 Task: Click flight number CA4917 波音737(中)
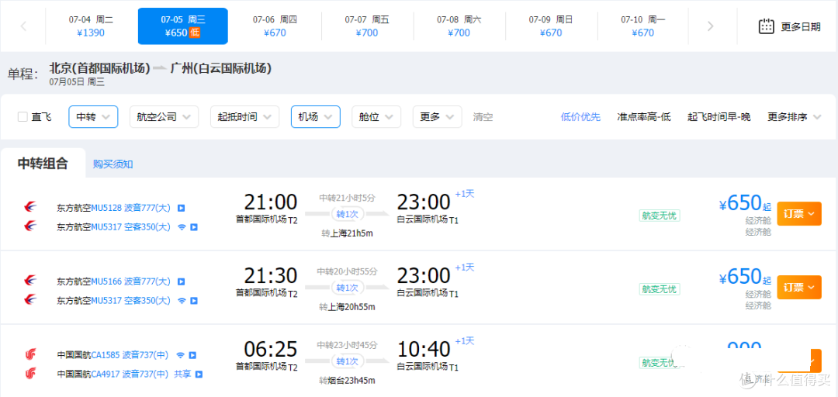coord(130,375)
